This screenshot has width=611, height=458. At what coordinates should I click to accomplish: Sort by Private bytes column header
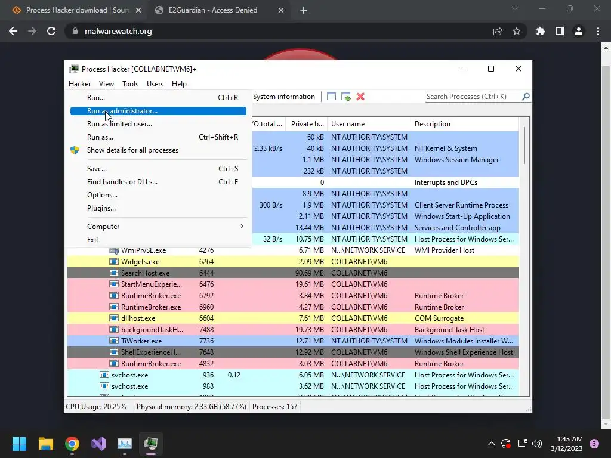coord(307,124)
